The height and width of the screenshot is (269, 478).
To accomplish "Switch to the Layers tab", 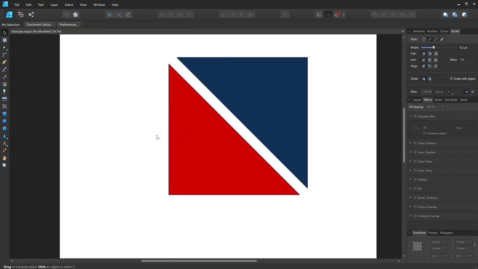I will pyautogui.click(x=417, y=100).
